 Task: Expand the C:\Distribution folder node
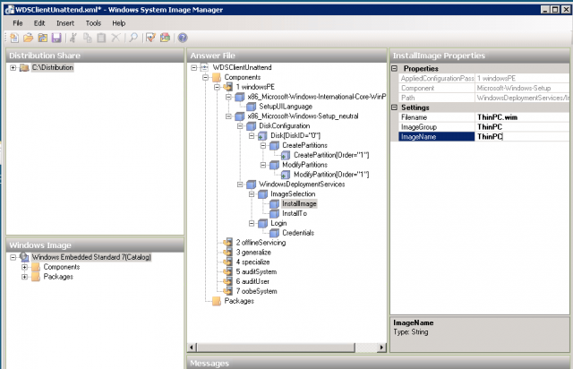click(x=13, y=68)
